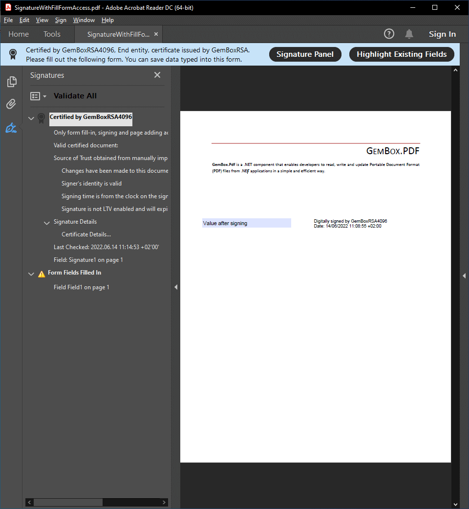Close the Signatures panel with X
Viewport: 469px width, 509px height.
[x=157, y=75]
